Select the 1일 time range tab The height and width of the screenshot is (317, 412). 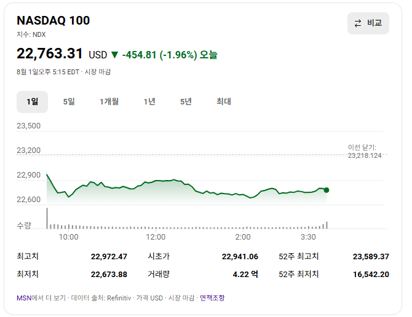click(32, 102)
